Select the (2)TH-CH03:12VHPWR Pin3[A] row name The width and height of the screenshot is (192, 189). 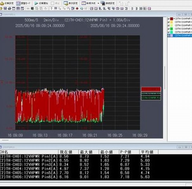[x=29, y=165]
